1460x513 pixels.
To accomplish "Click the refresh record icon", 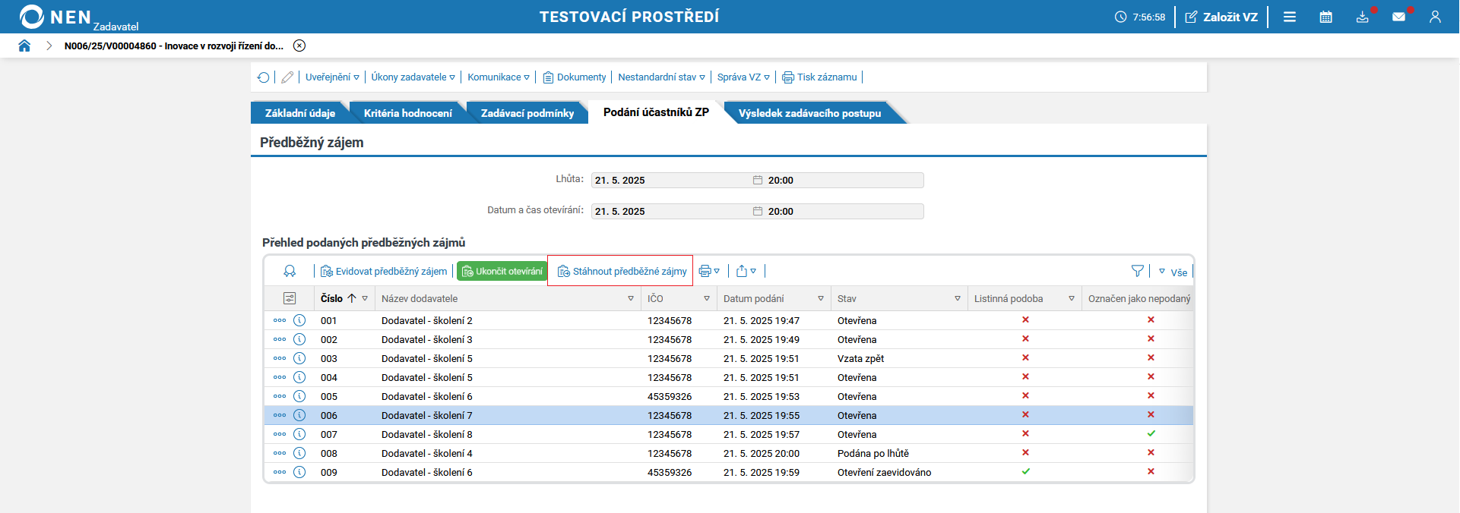I will point(263,77).
